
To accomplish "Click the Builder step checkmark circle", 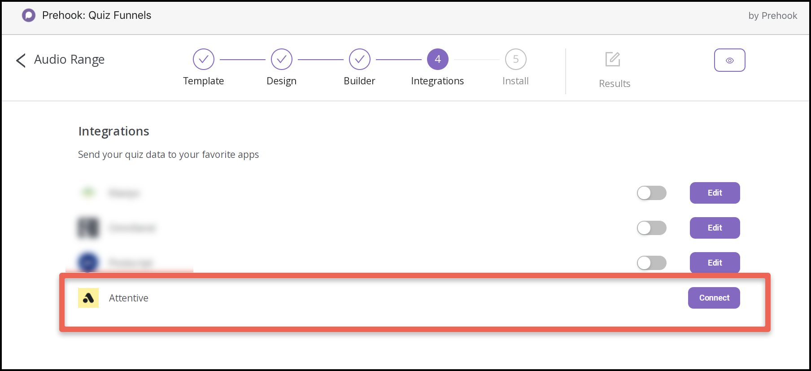I will pos(360,59).
